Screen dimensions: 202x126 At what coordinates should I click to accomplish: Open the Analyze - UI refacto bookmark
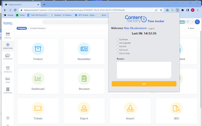[62, 15]
